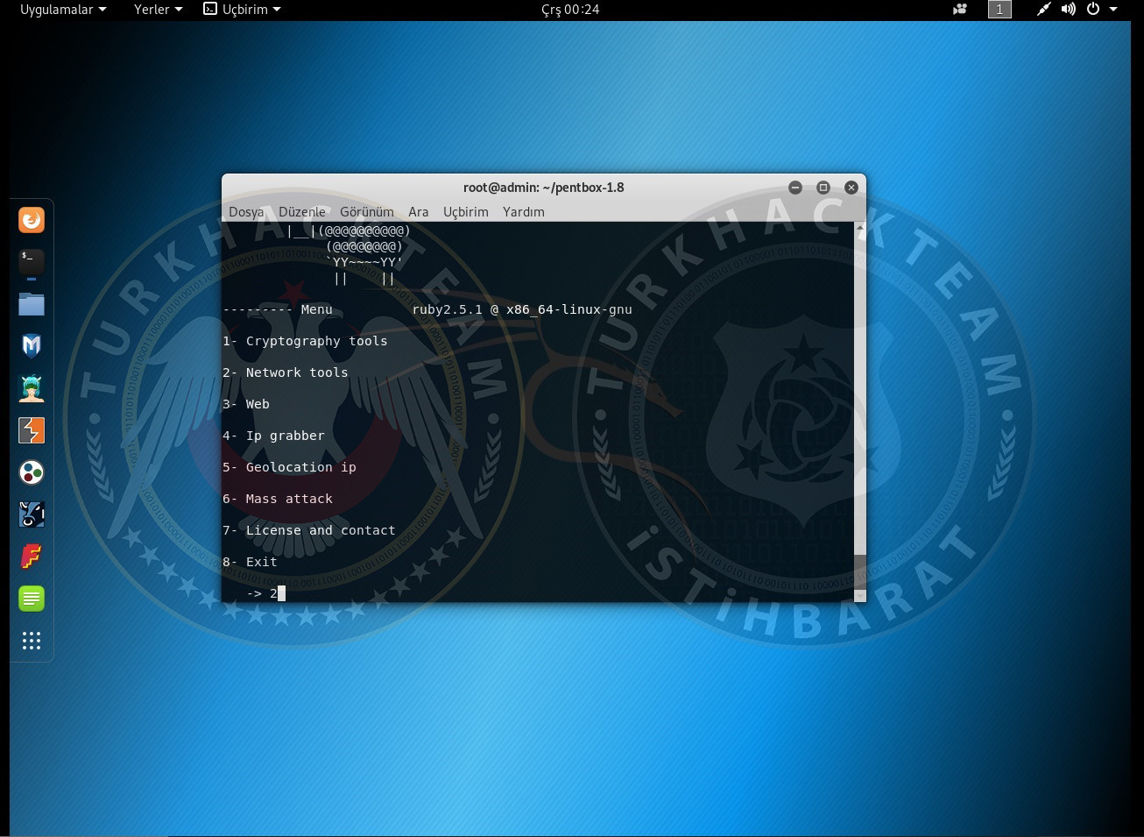The width and height of the screenshot is (1144, 837).
Task: Maximize the pentbox terminal window
Action: (823, 188)
